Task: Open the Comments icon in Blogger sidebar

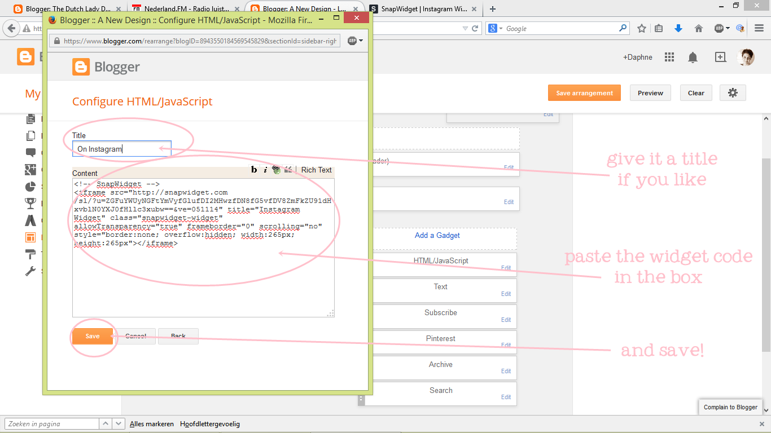Action: (x=30, y=153)
